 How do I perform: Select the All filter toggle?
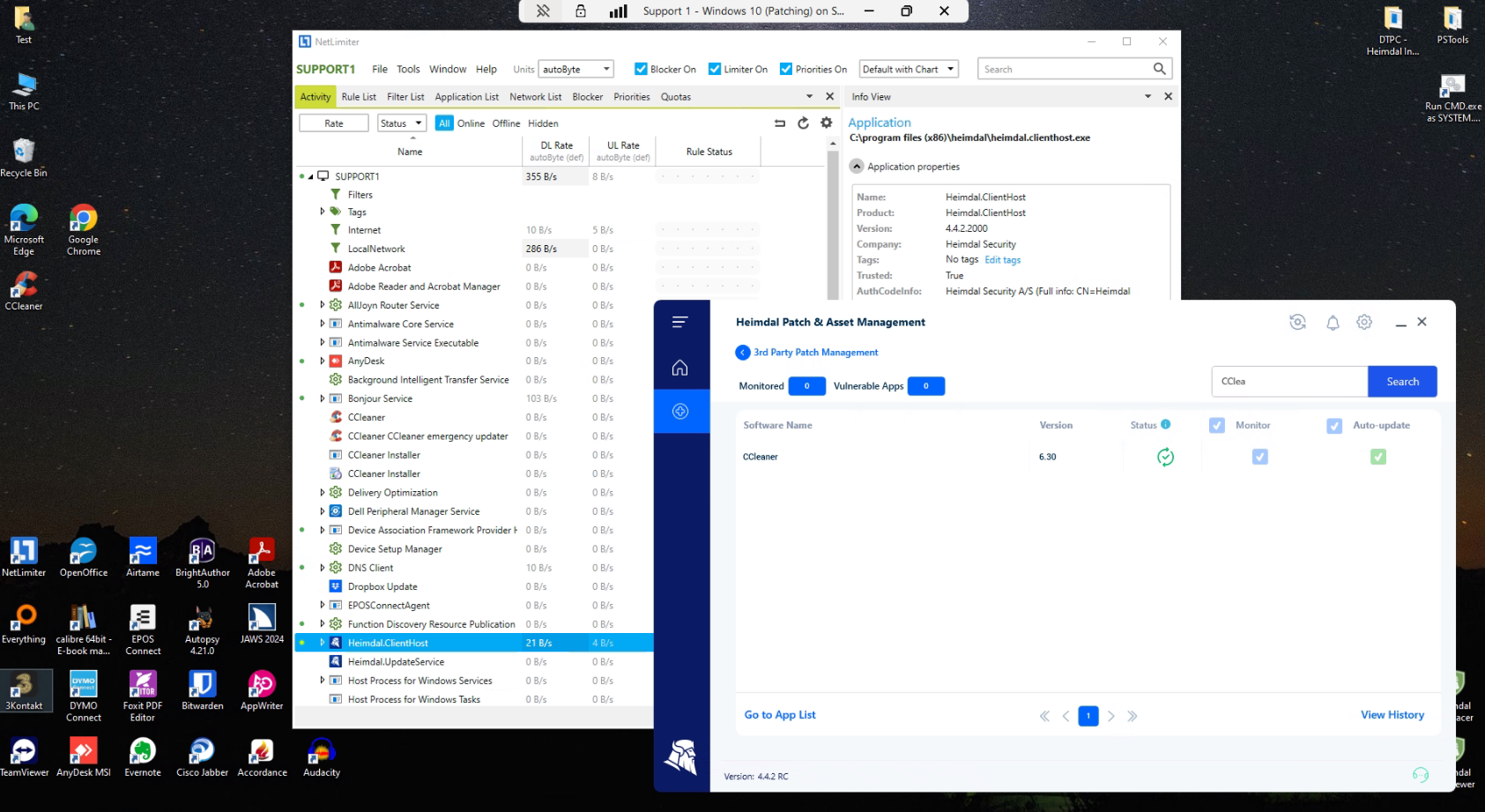point(444,123)
